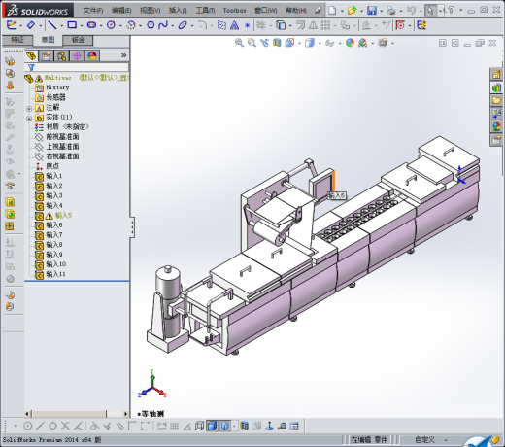Open the Save icon in toolbar
This screenshot has width=505, height=447.
click(x=372, y=11)
